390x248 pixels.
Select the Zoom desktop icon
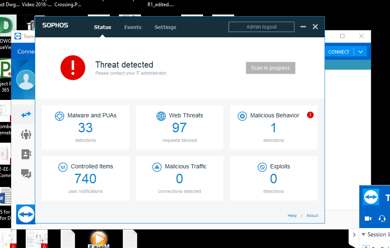coord(99,240)
